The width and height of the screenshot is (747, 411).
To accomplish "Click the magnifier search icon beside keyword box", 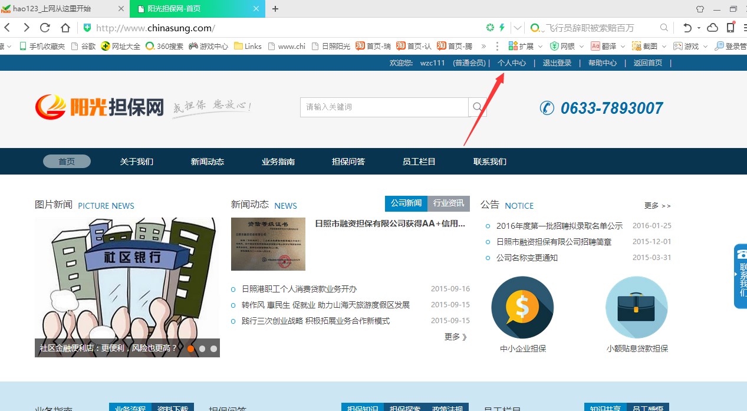I will [477, 107].
